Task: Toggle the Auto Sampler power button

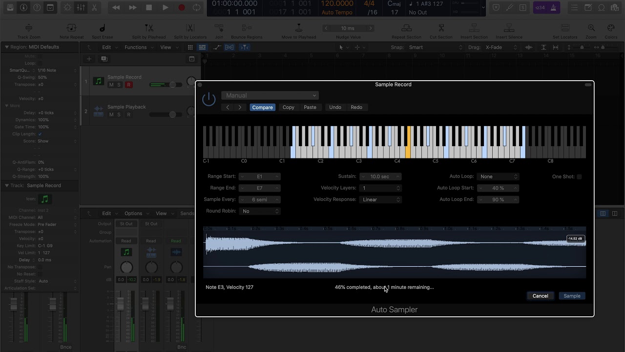Action: (x=209, y=99)
